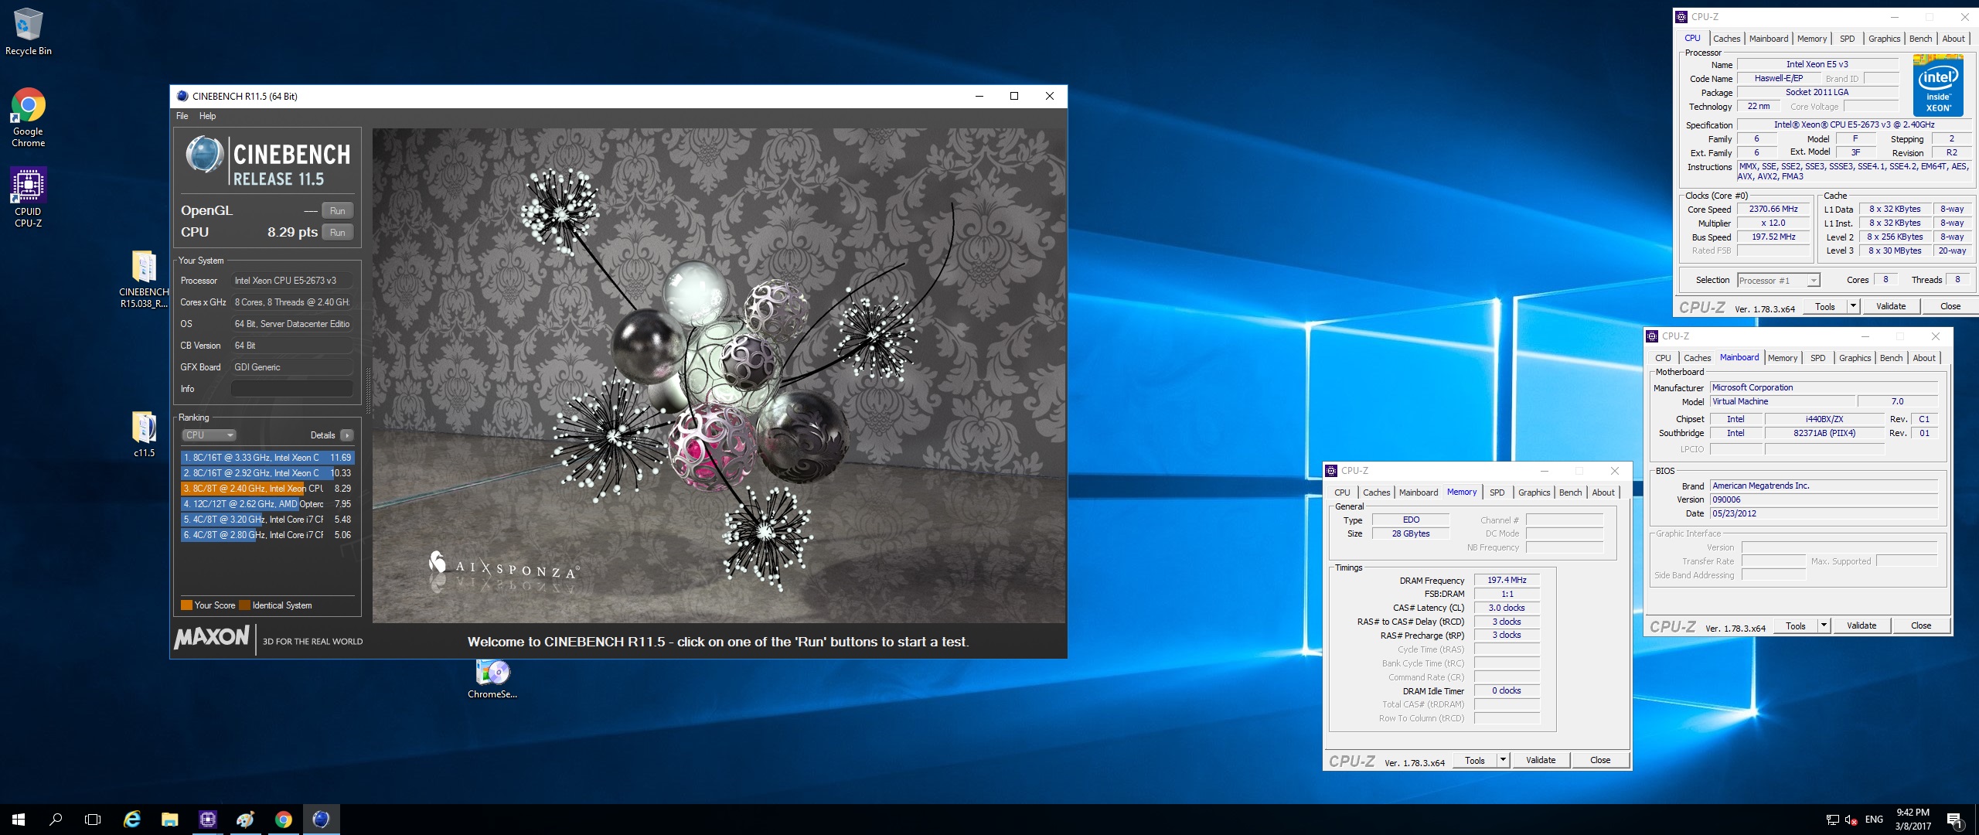Click the rendered scene preview image
This screenshot has width=1979, height=835.
click(x=718, y=376)
